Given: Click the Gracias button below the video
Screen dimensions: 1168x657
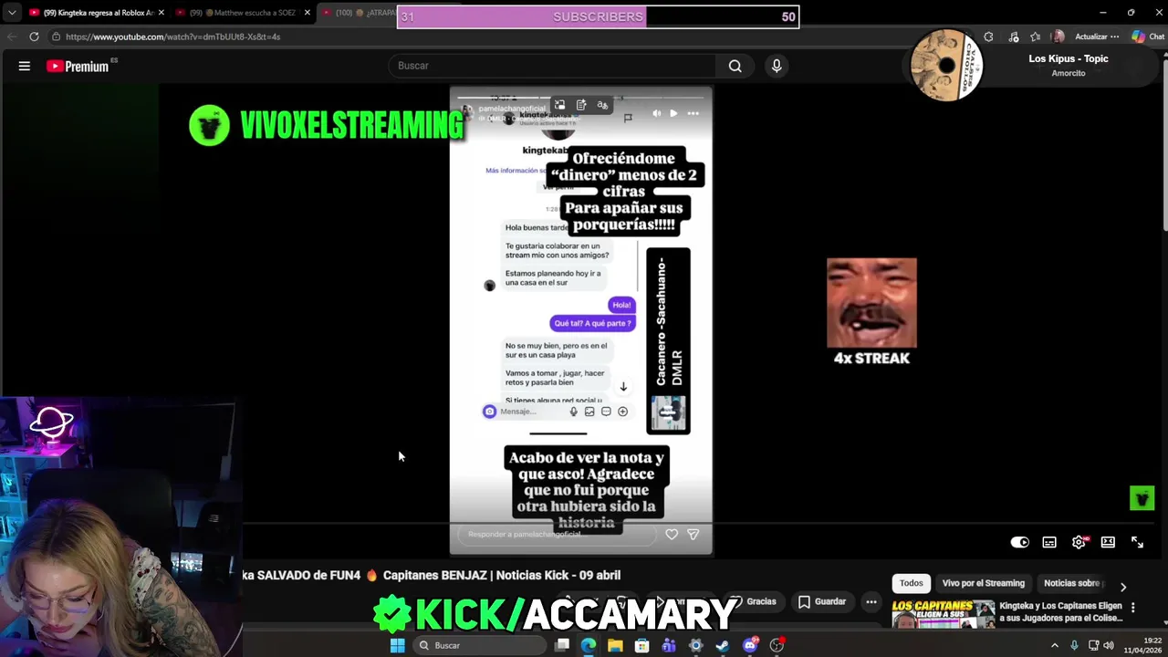Looking at the screenshot, I should 755,602.
